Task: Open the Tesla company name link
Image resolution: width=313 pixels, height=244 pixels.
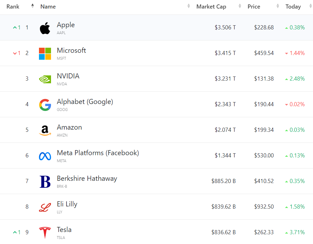Action: [x=64, y=230]
